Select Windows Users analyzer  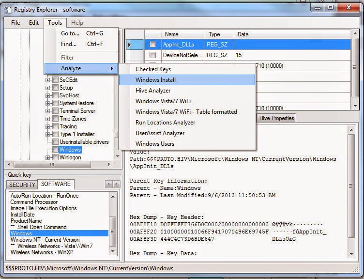[x=187, y=144]
